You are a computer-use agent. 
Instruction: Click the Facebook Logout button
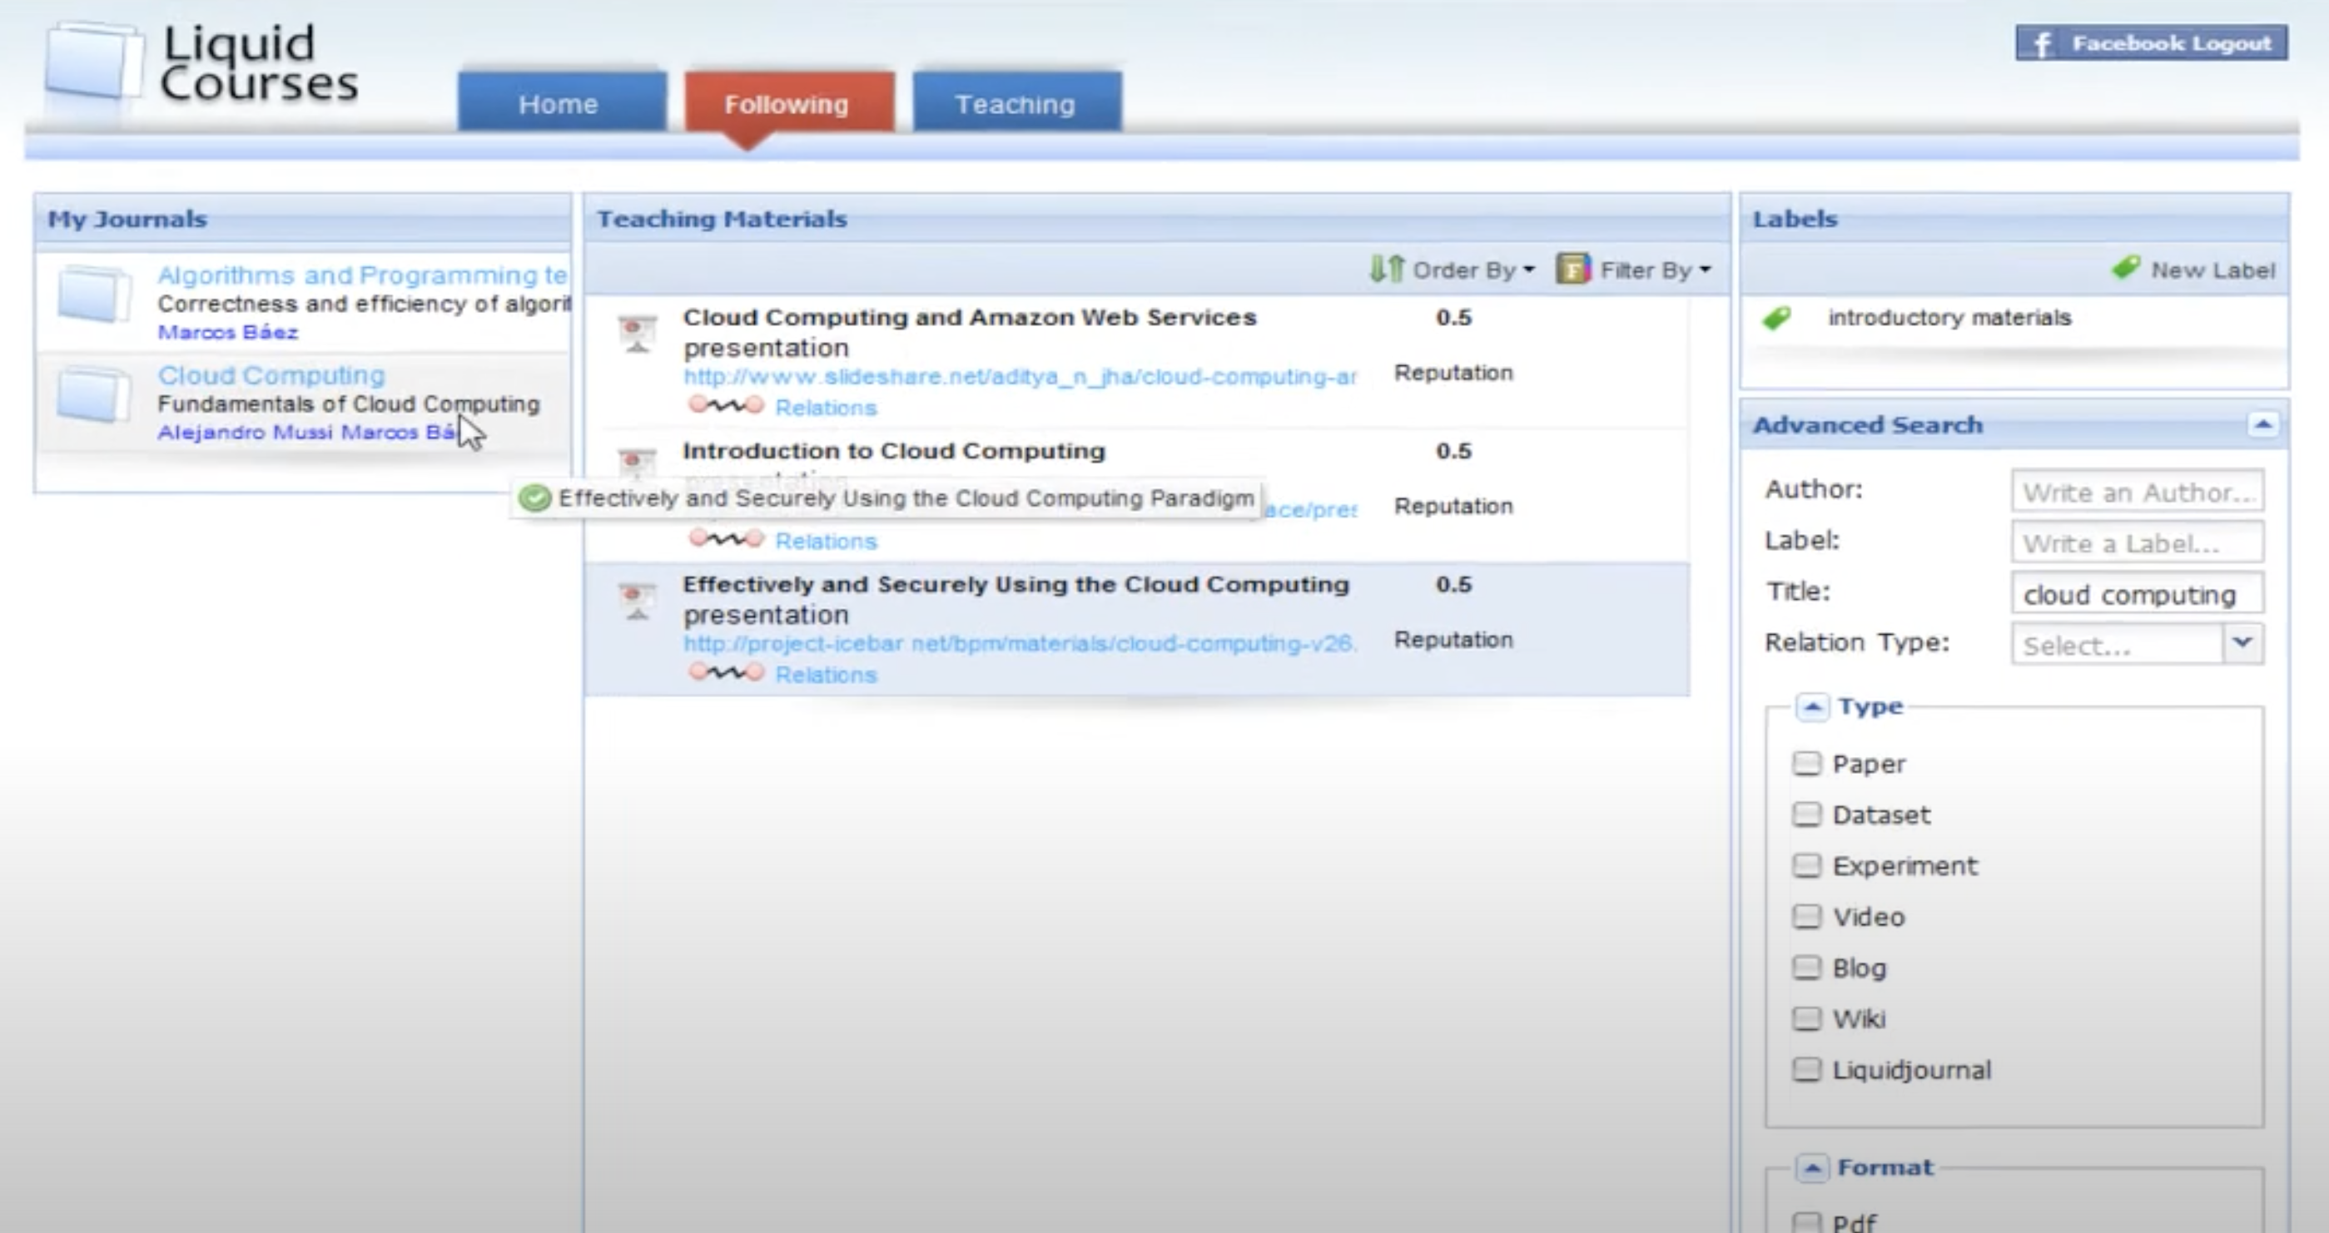2152,43
